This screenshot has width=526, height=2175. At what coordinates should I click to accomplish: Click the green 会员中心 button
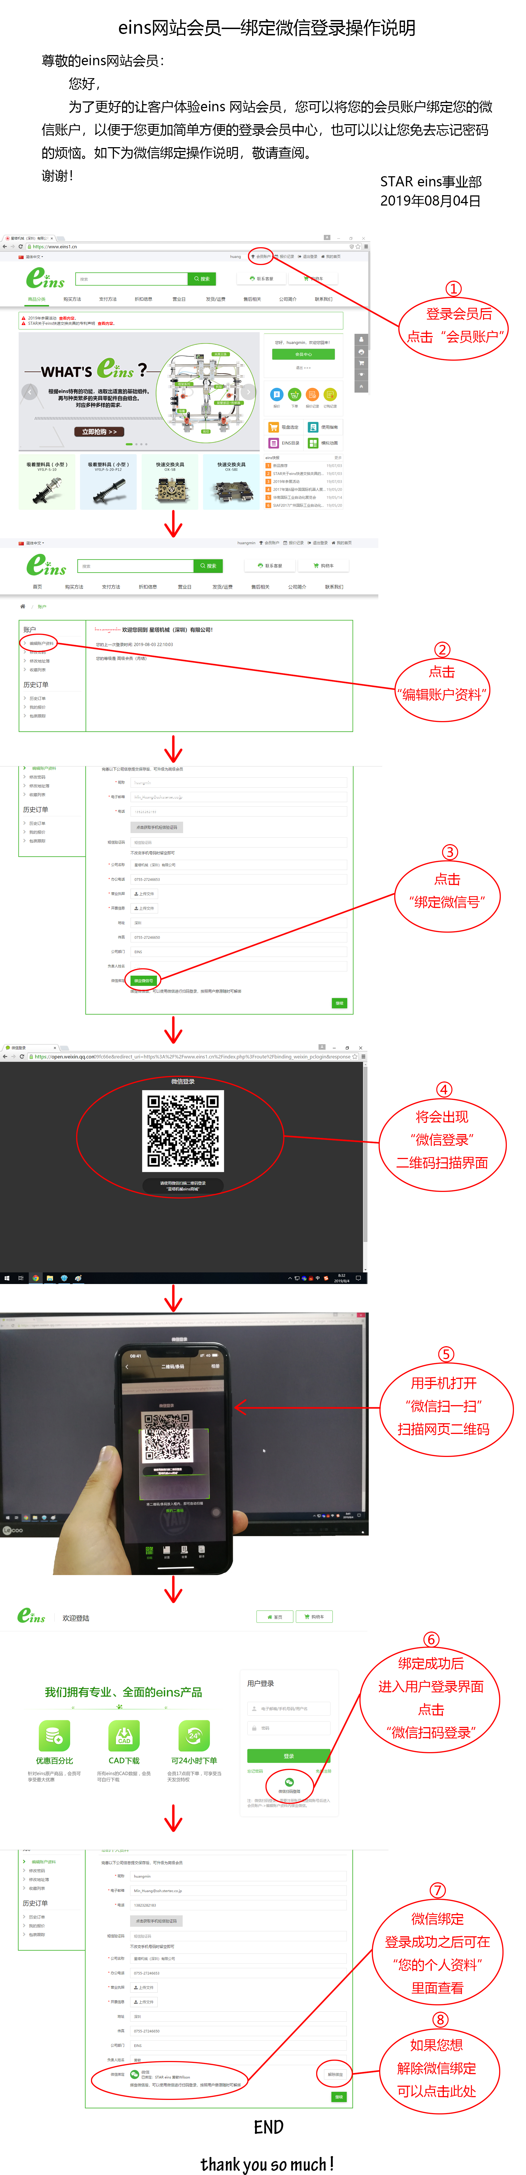point(303,355)
